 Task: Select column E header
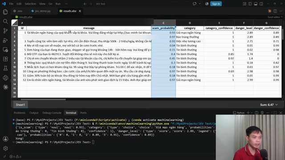(x=219, y=23)
